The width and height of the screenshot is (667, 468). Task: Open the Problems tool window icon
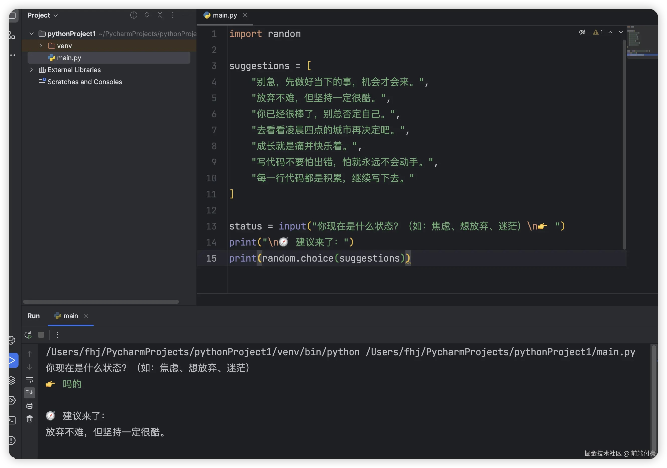(x=12, y=440)
